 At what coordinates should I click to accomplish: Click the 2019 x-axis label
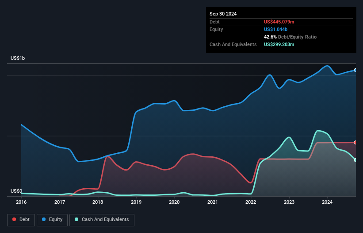pyautogui.click(x=136, y=202)
